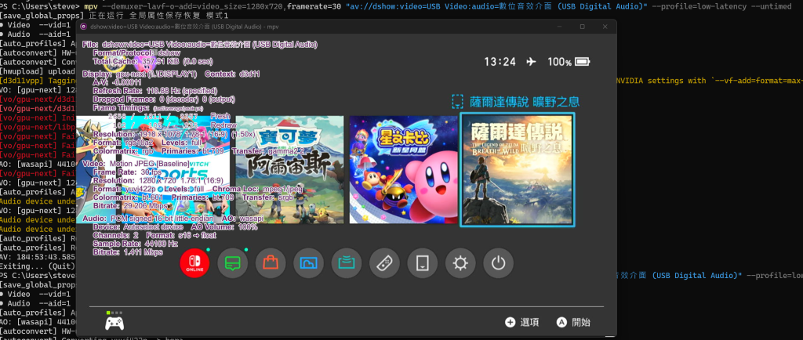Screen dimensions: 803x340
Task: Select the Kirby Star Allies game tile
Action: pyautogui.click(x=404, y=170)
